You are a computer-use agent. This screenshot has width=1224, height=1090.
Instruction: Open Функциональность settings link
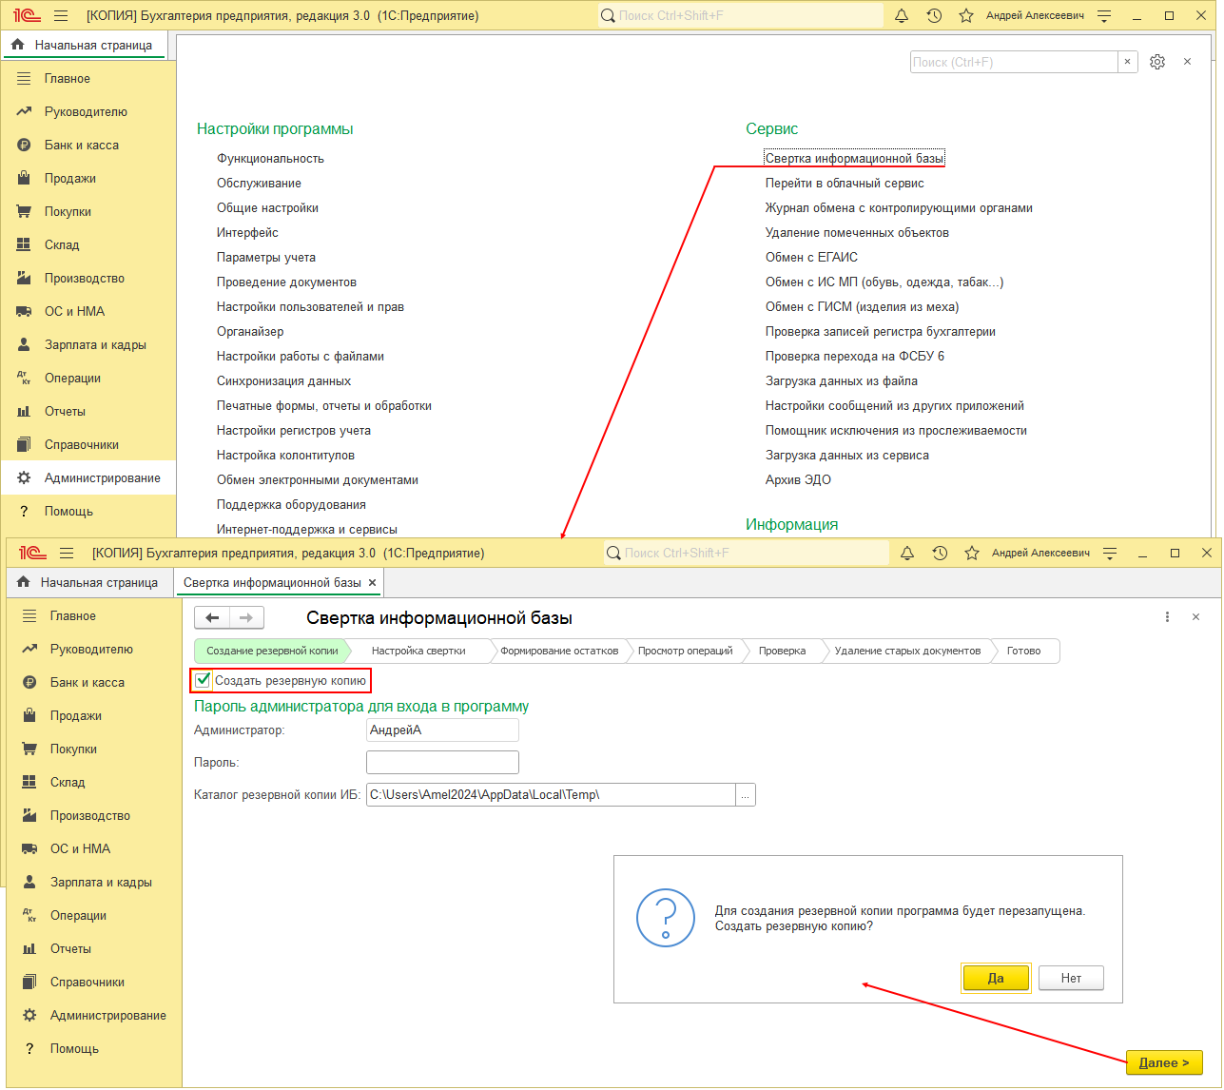coord(270,159)
